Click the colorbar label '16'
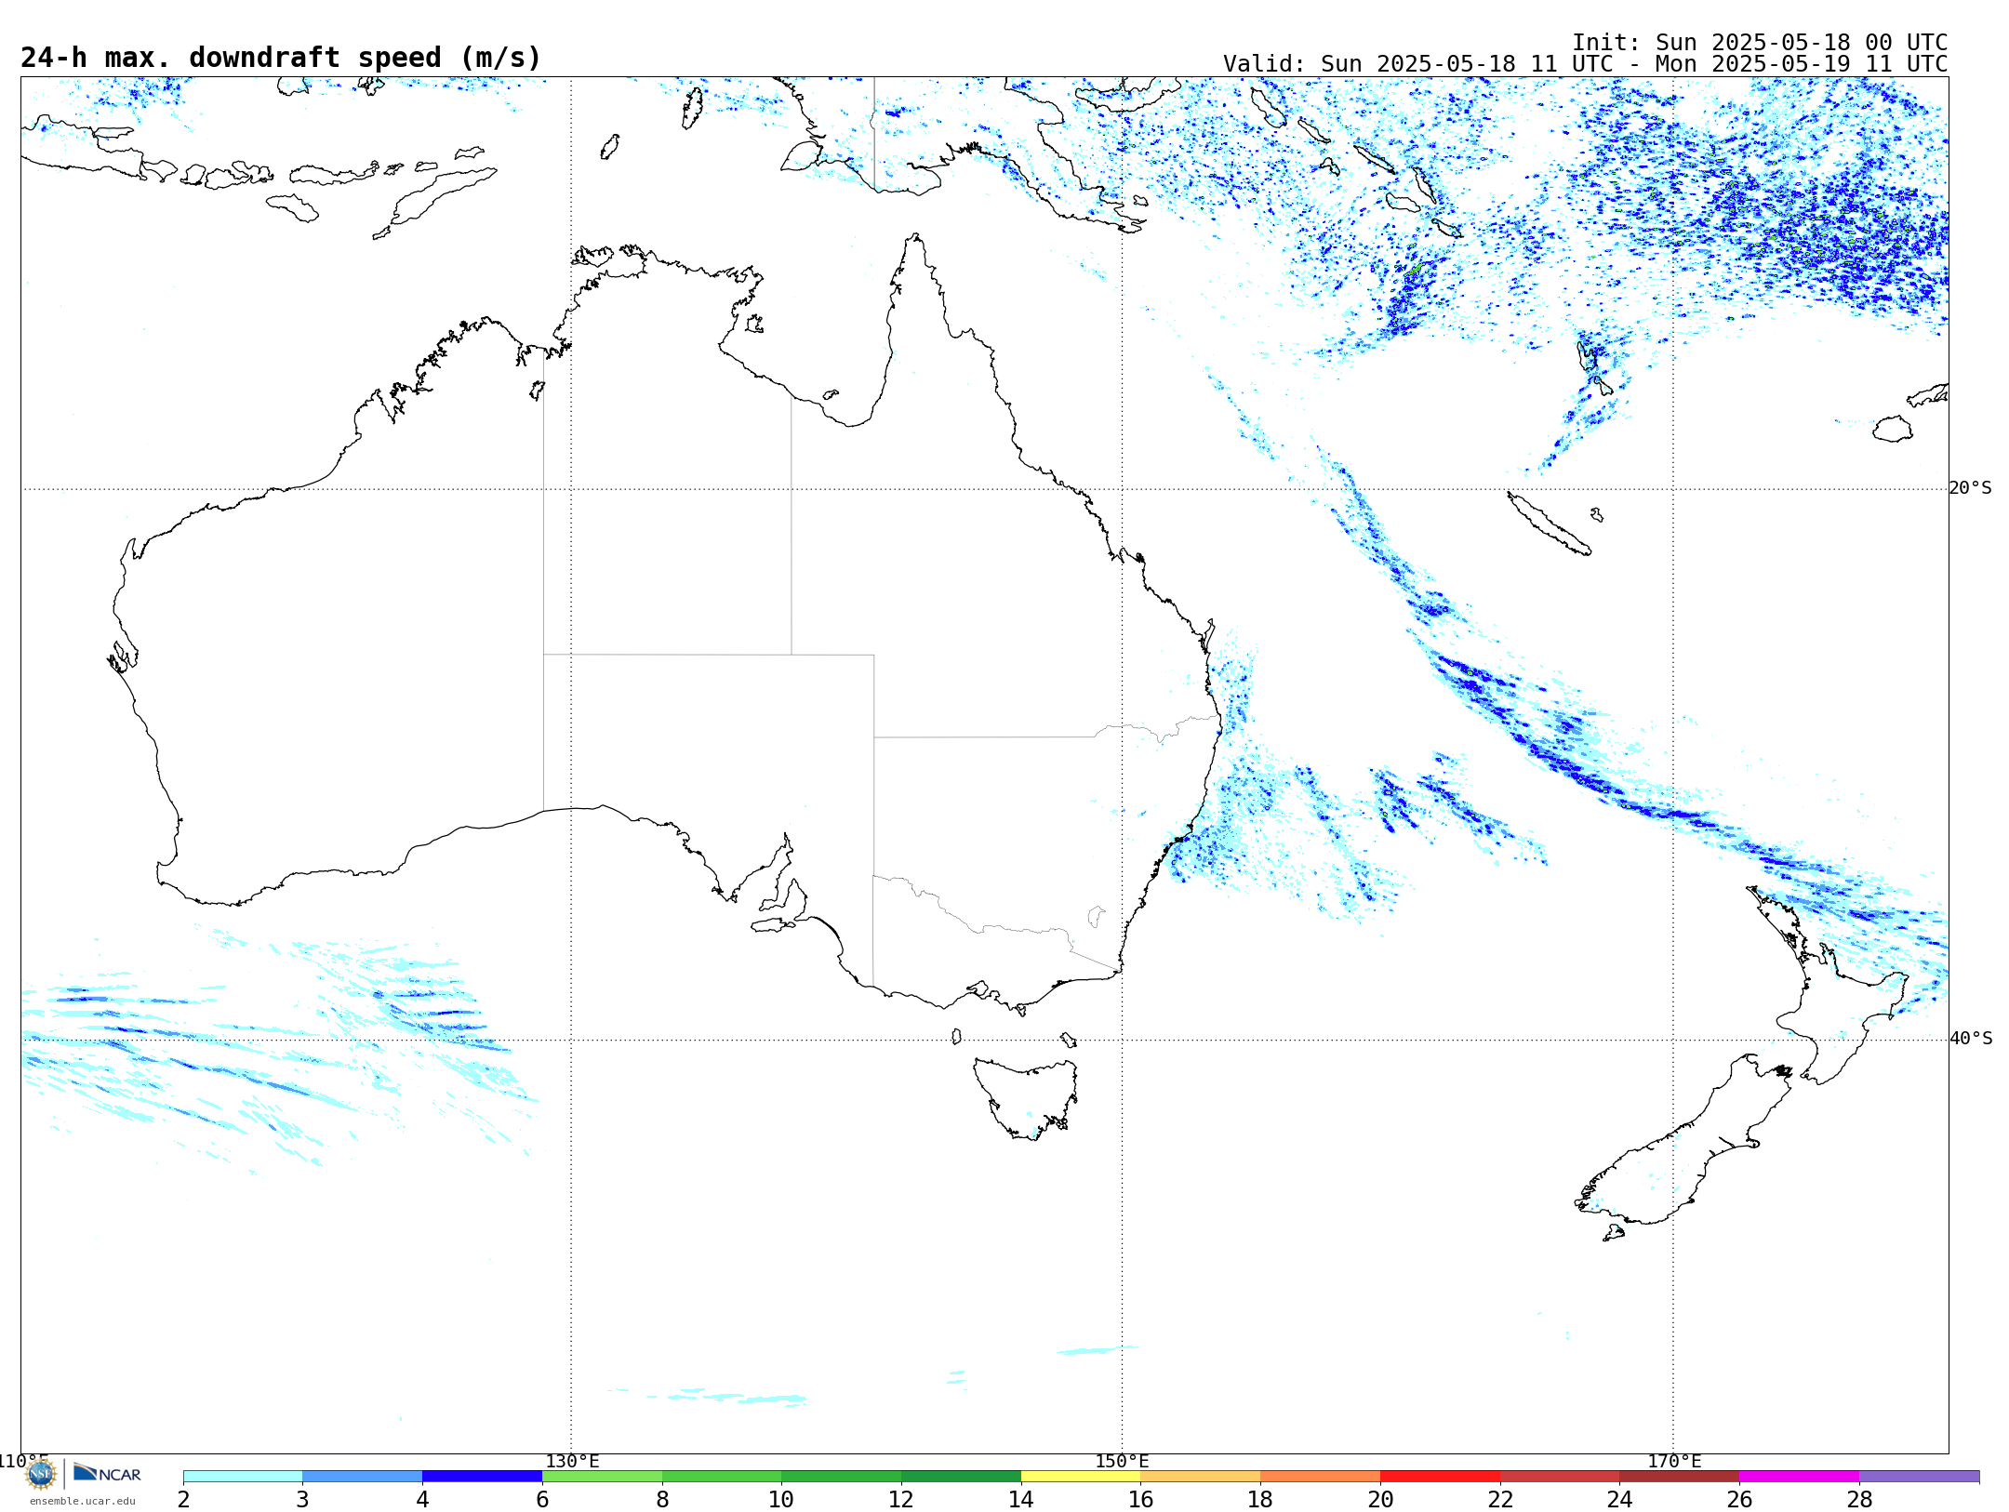Viewport: 2009px width, 1512px height. 1140,1499
